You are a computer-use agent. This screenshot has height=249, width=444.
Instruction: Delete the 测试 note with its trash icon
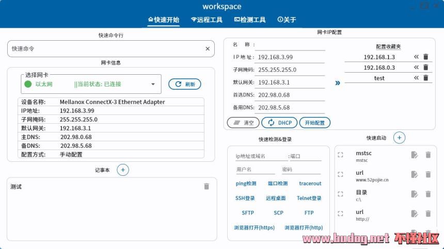[x=207, y=186]
